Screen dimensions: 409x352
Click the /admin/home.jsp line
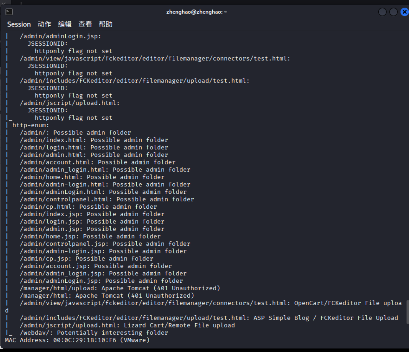[90, 236]
